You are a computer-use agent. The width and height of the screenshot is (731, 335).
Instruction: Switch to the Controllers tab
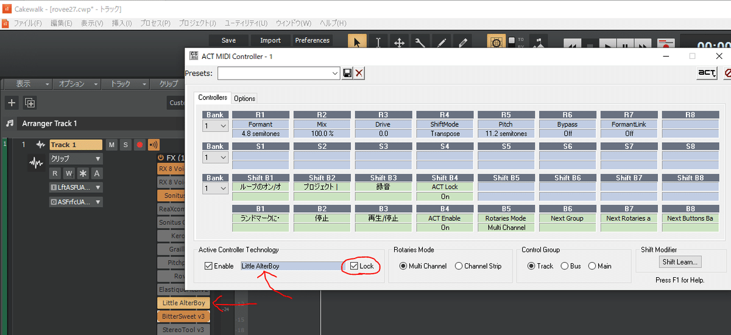point(213,98)
